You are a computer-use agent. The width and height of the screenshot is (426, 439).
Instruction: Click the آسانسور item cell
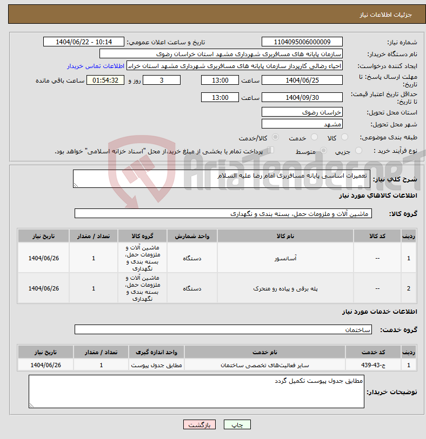[x=285, y=258]
